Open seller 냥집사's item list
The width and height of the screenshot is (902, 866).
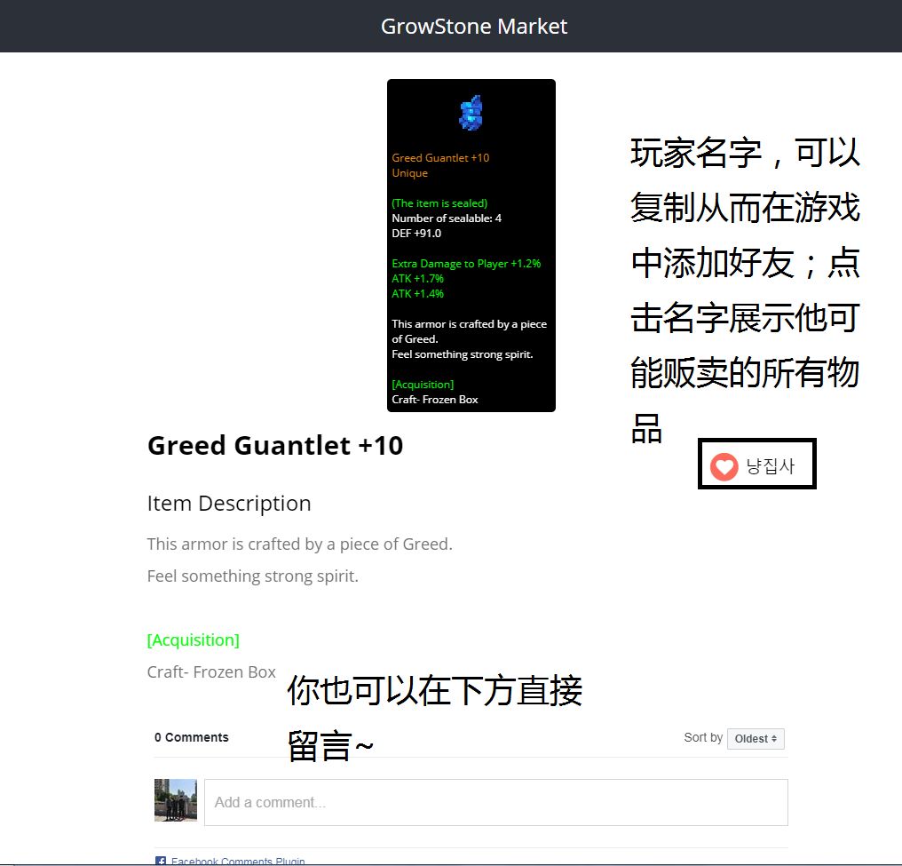tap(770, 466)
